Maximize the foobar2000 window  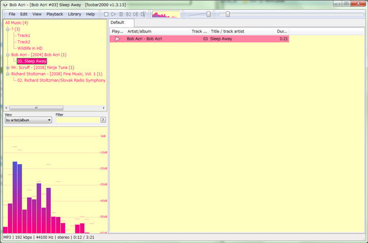point(346,4)
